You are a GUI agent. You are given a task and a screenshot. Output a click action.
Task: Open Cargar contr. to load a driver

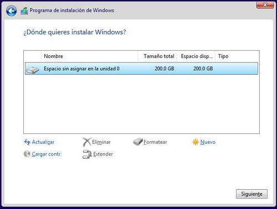(47, 154)
